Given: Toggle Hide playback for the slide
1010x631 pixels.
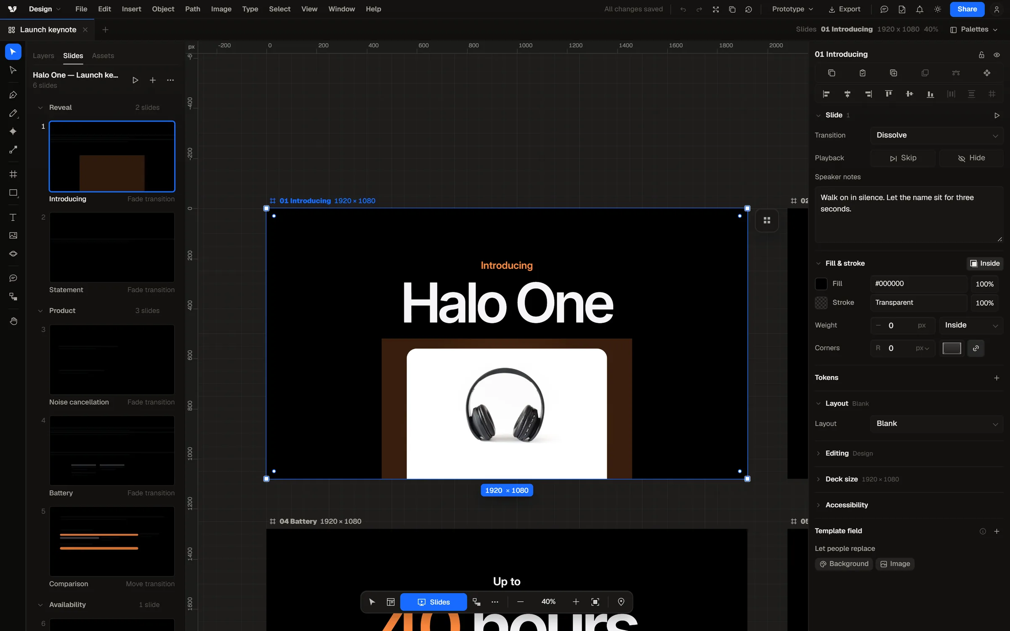Looking at the screenshot, I should [x=971, y=158].
